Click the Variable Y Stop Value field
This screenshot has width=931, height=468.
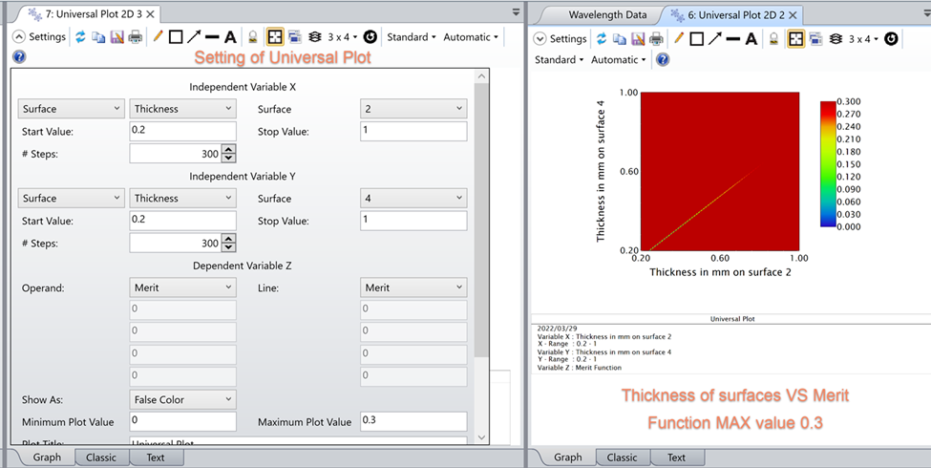[413, 221]
